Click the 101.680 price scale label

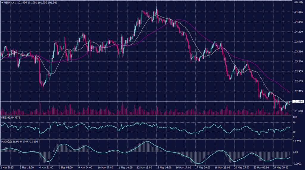point(298,111)
